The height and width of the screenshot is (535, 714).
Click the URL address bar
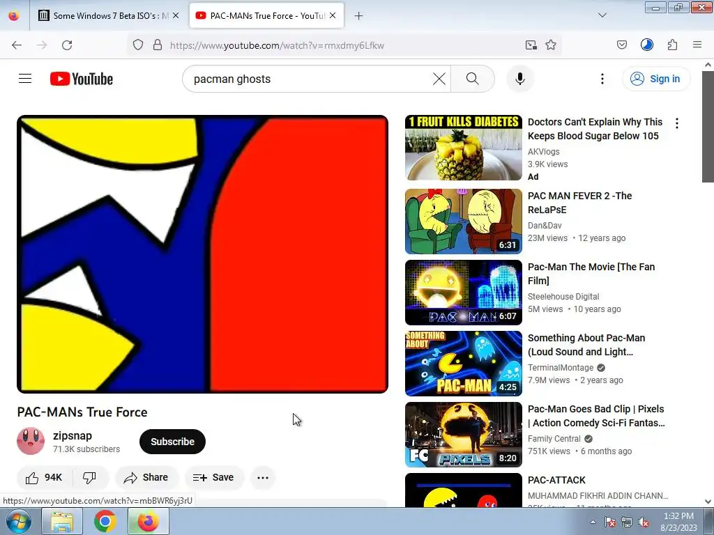pyautogui.click(x=344, y=45)
